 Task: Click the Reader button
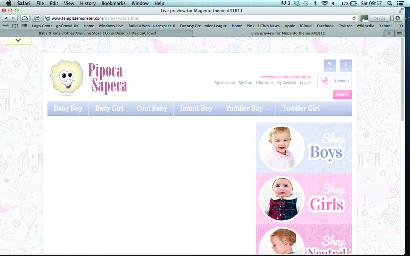[x=380, y=18]
